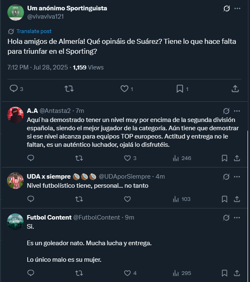Share the main post
Image resolution: width=250 pixels, height=282 pixels.
click(235, 88)
